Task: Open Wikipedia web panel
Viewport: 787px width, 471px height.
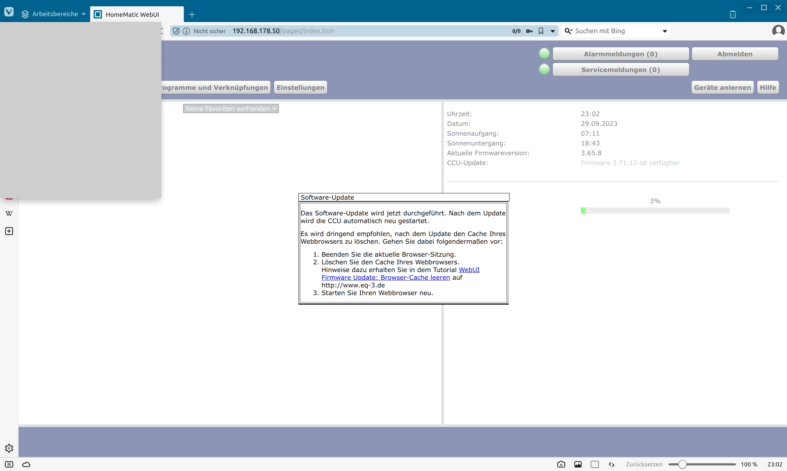Action: point(9,214)
